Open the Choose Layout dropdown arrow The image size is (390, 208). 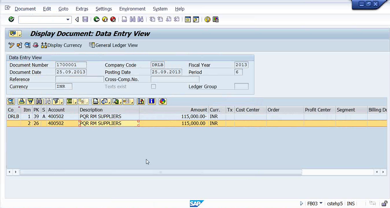click(x=132, y=101)
